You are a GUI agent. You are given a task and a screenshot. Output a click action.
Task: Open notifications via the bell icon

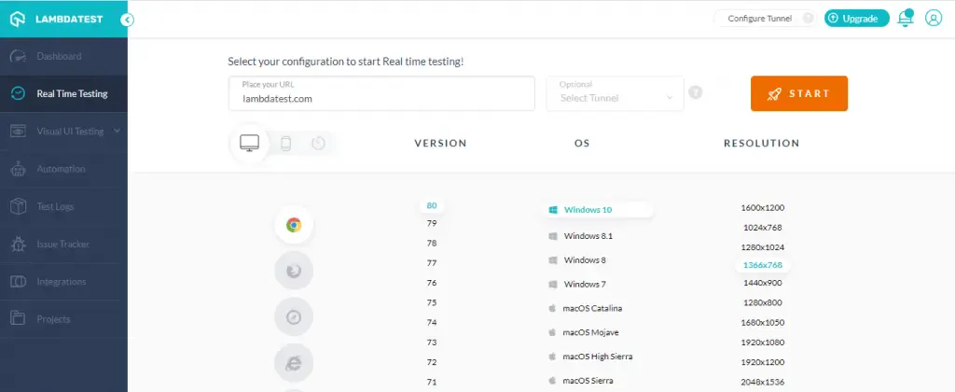(x=905, y=19)
